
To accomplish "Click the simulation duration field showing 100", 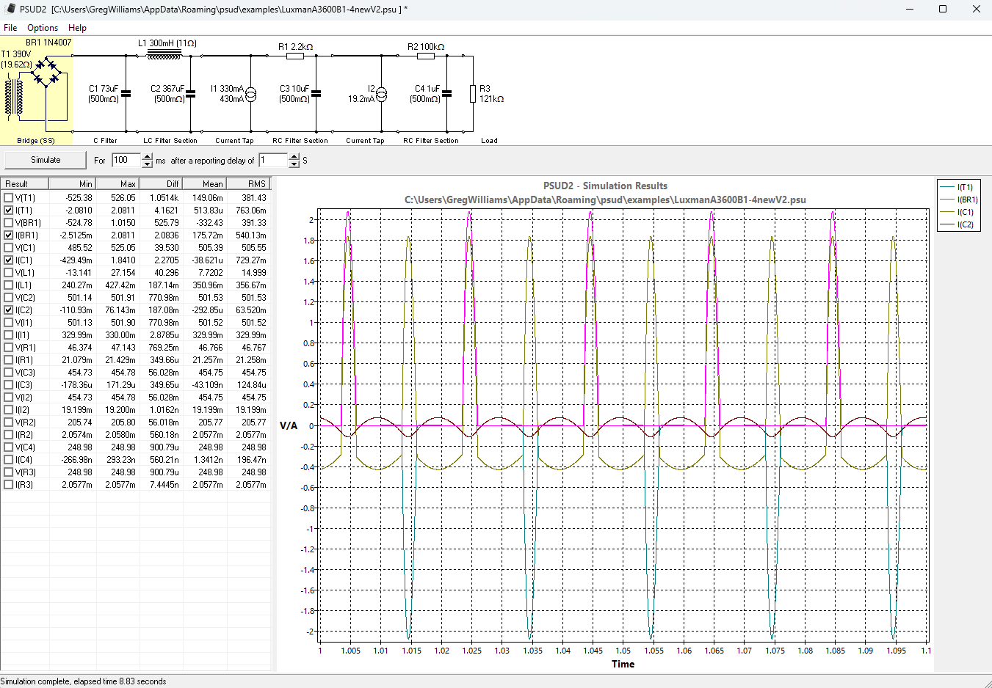I will (127, 160).
